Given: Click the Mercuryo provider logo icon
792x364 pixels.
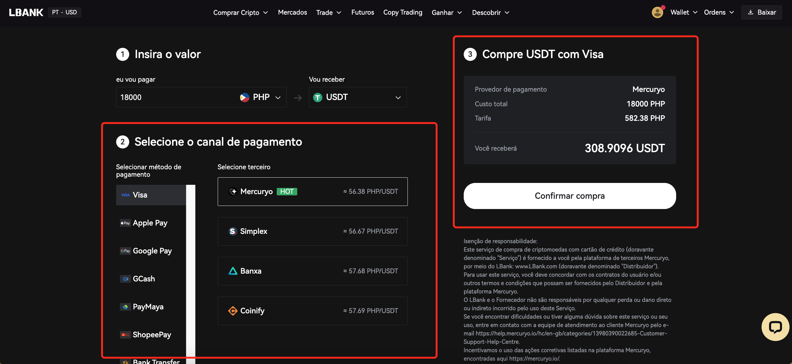Looking at the screenshot, I should click(233, 192).
